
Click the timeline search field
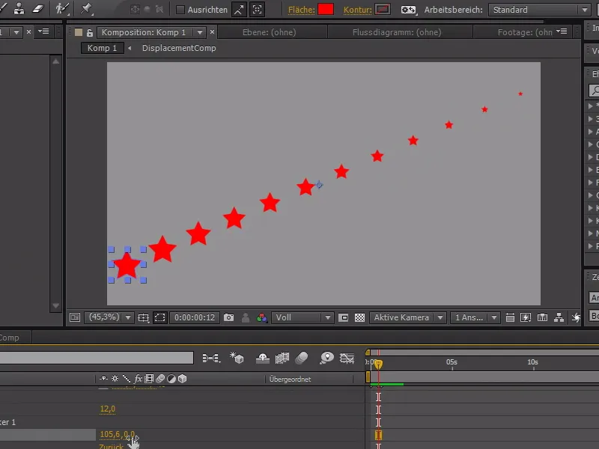pyautogui.click(x=97, y=358)
